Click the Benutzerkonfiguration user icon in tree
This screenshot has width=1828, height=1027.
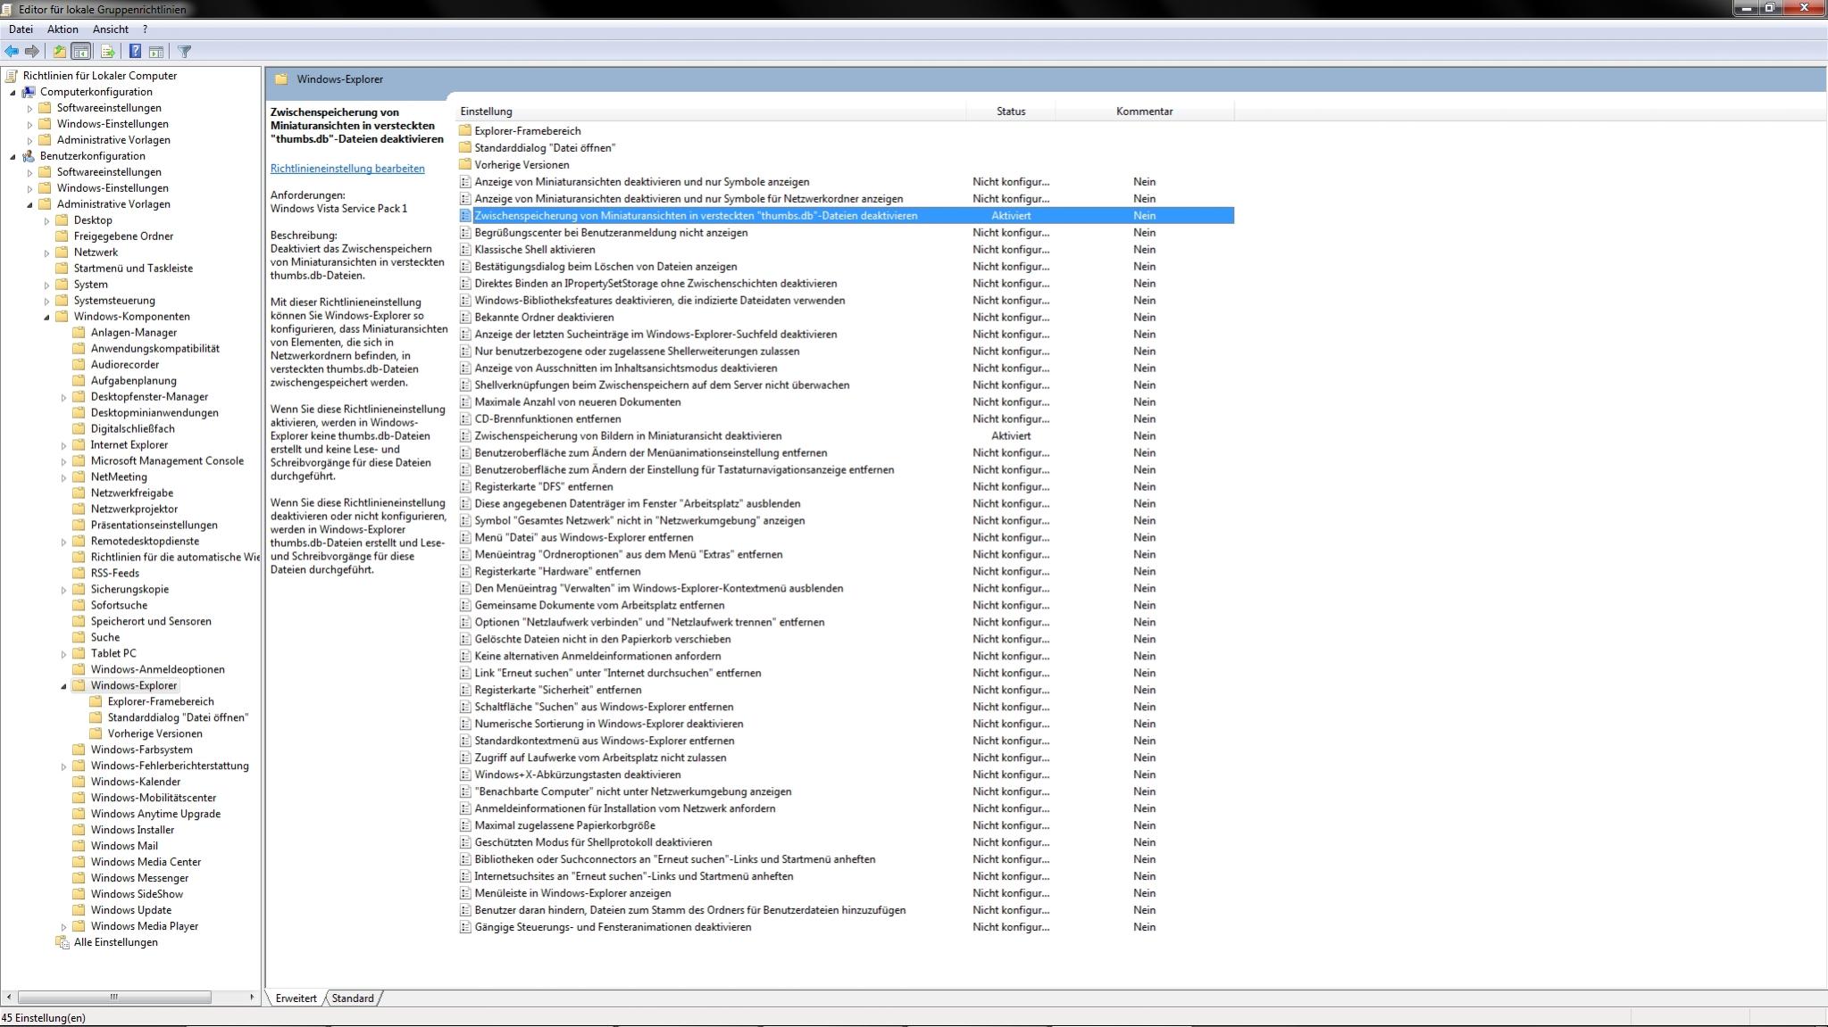[29, 156]
